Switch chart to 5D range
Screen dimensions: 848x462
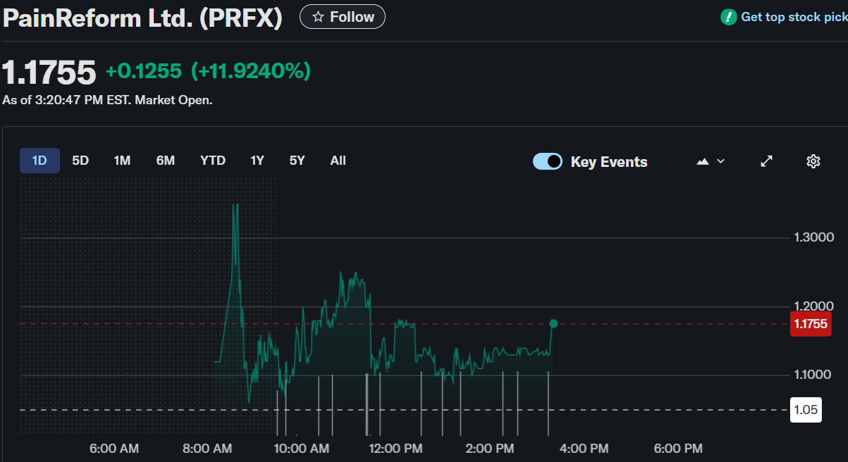pos(80,161)
